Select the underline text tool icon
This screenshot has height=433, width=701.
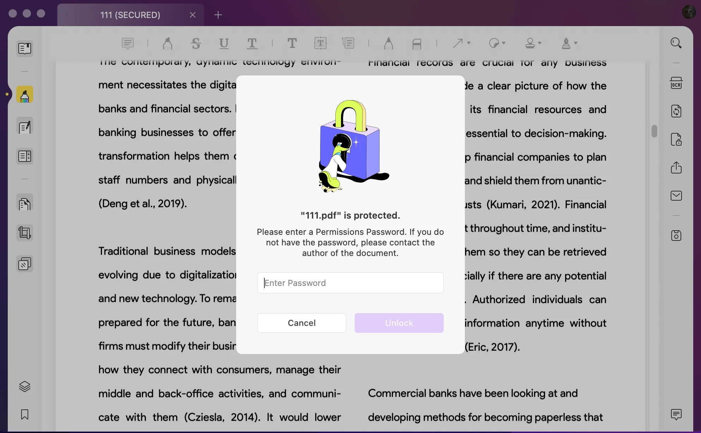pos(223,43)
